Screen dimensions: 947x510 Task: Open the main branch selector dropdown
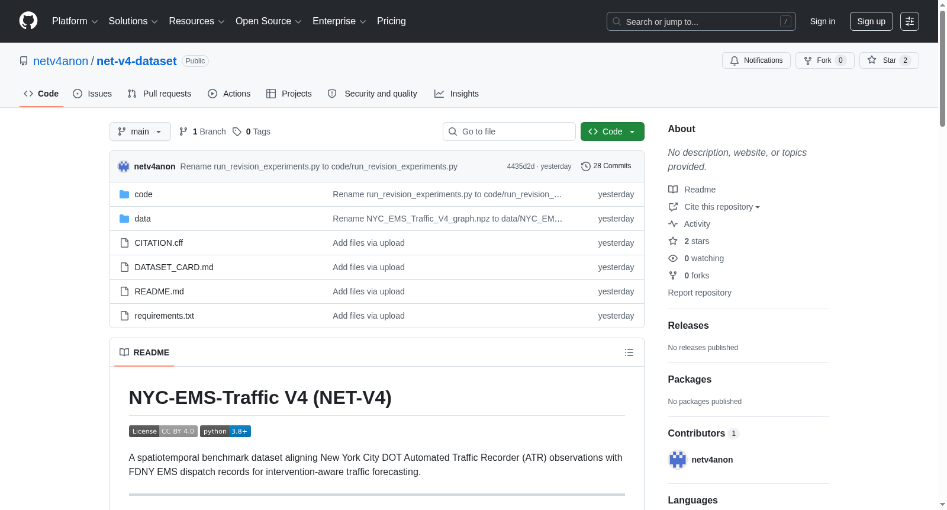[140, 131]
